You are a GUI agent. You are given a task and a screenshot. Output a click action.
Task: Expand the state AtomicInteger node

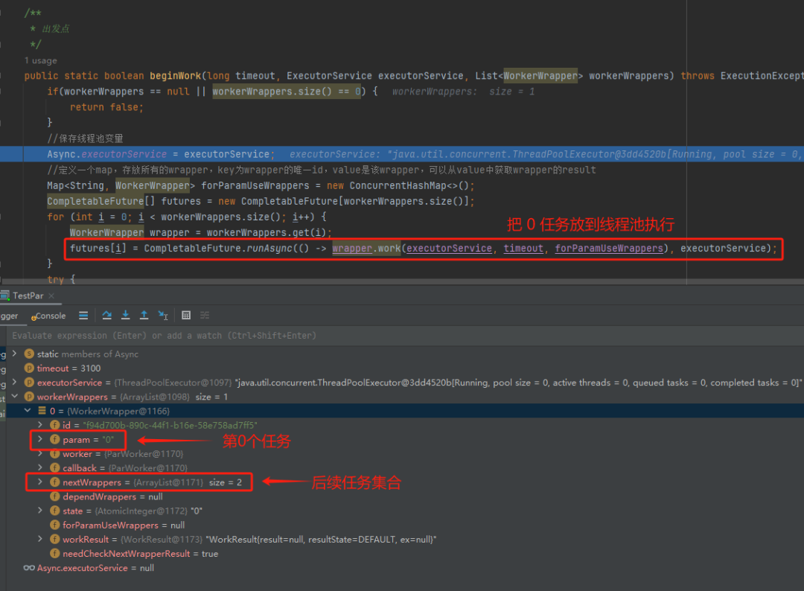pyautogui.click(x=40, y=511)
